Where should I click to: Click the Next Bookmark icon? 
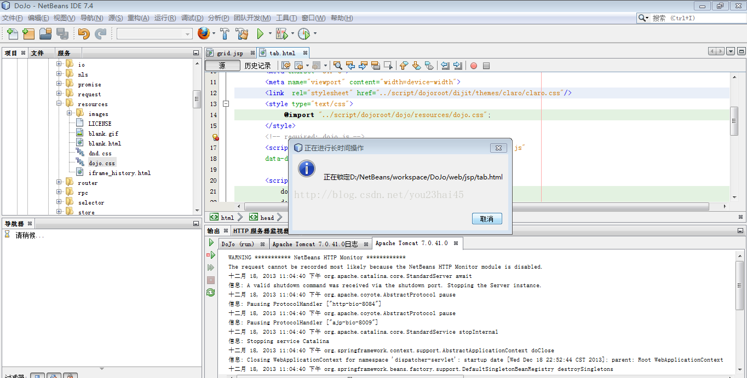(x=416, y=66)
